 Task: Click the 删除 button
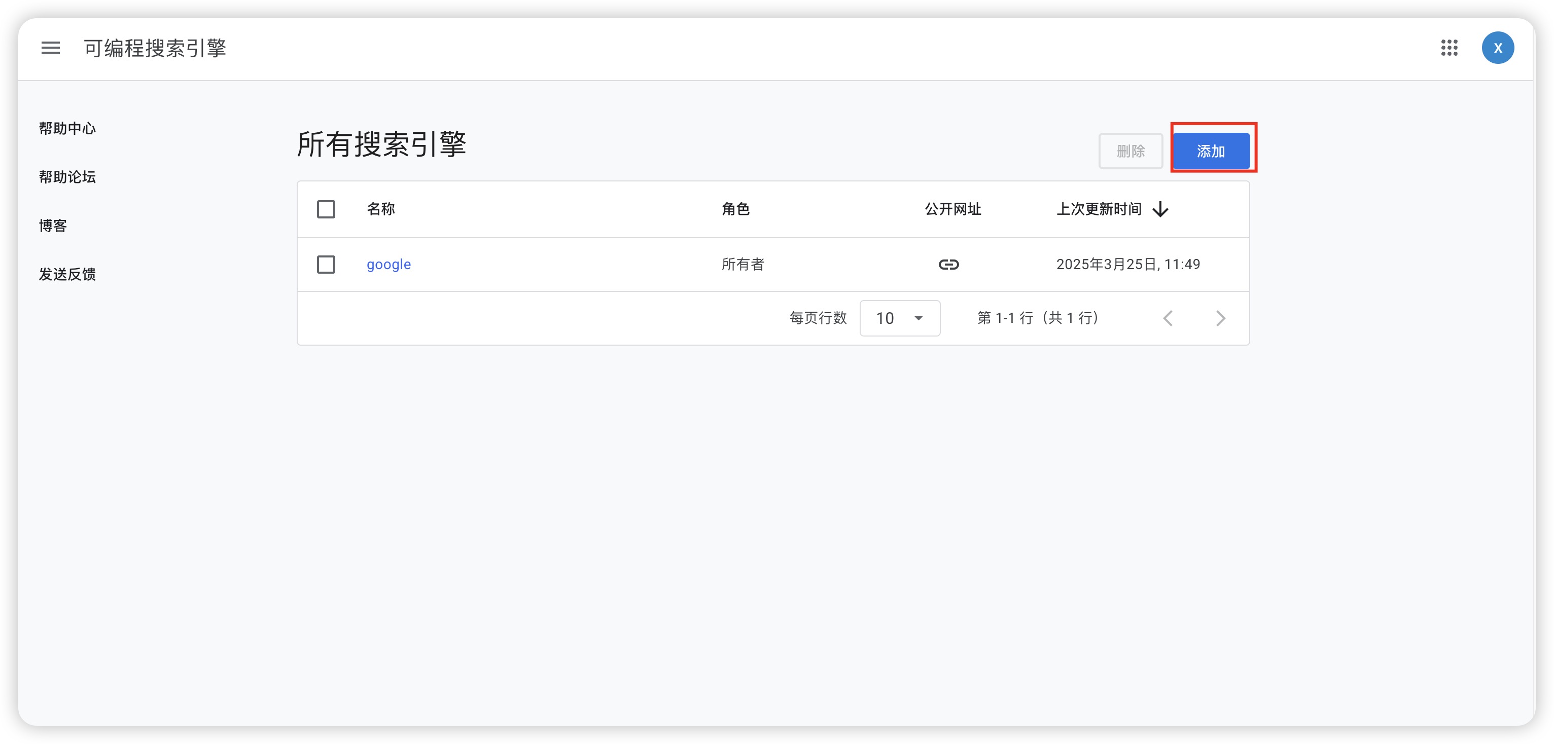[x=1130, y=151]
